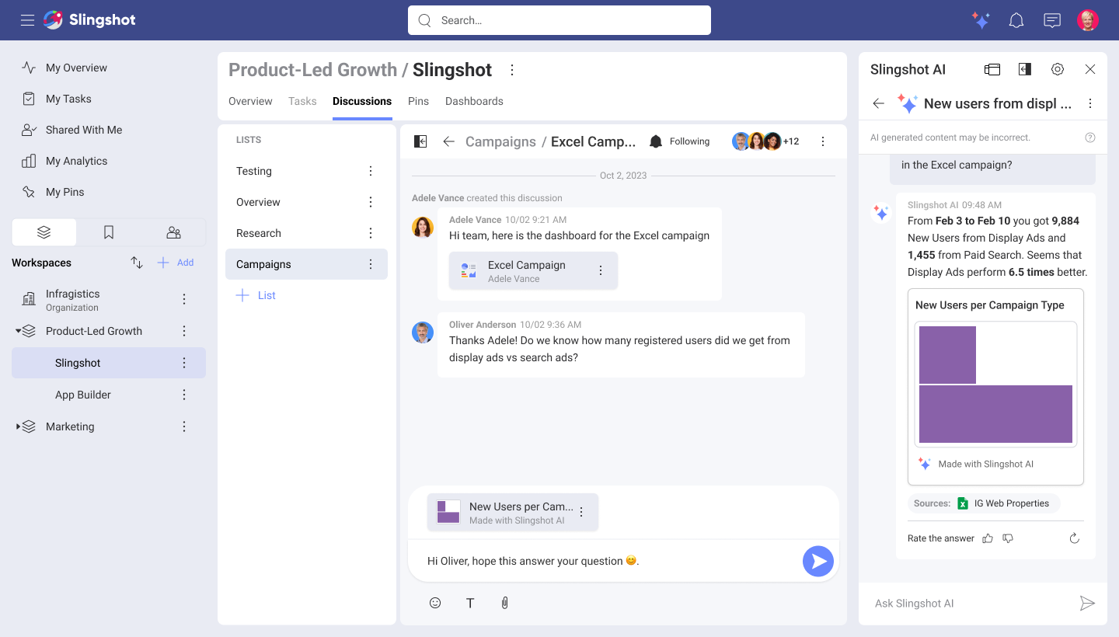Viewport: 1119px width, 637px height.
Task: Attach a file with the paperclip
Action: coord(505,603)
